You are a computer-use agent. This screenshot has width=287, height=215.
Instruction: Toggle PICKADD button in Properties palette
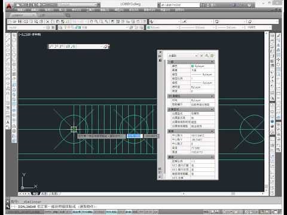click(201, 56)
